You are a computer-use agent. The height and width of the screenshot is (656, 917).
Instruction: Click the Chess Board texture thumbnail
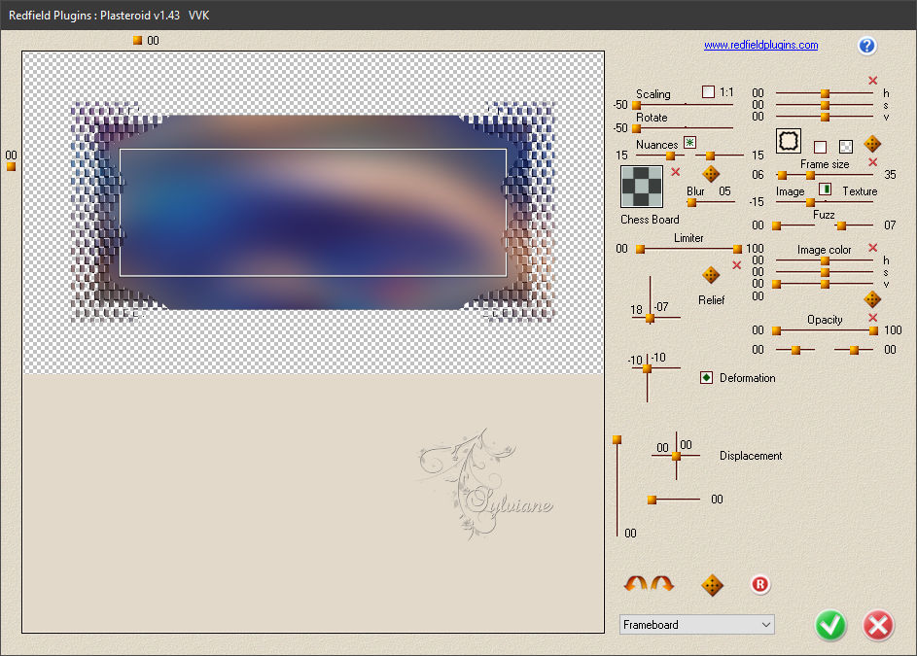click(642, 187)
